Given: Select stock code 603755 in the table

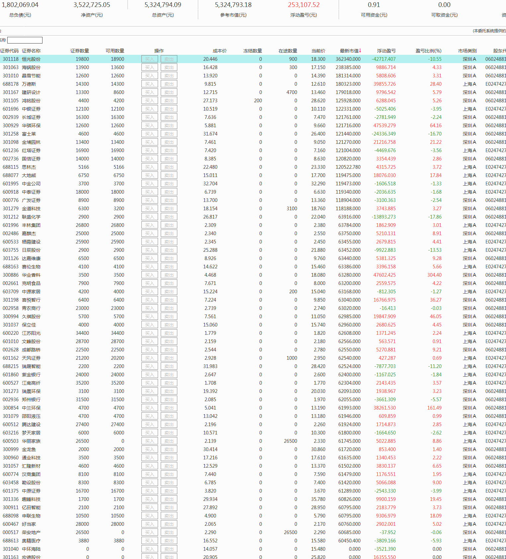Looking at the screenshot, I should point(11,250).
